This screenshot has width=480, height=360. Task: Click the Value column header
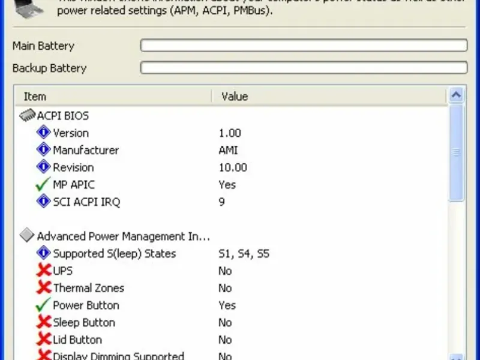[x=329, y=97]
